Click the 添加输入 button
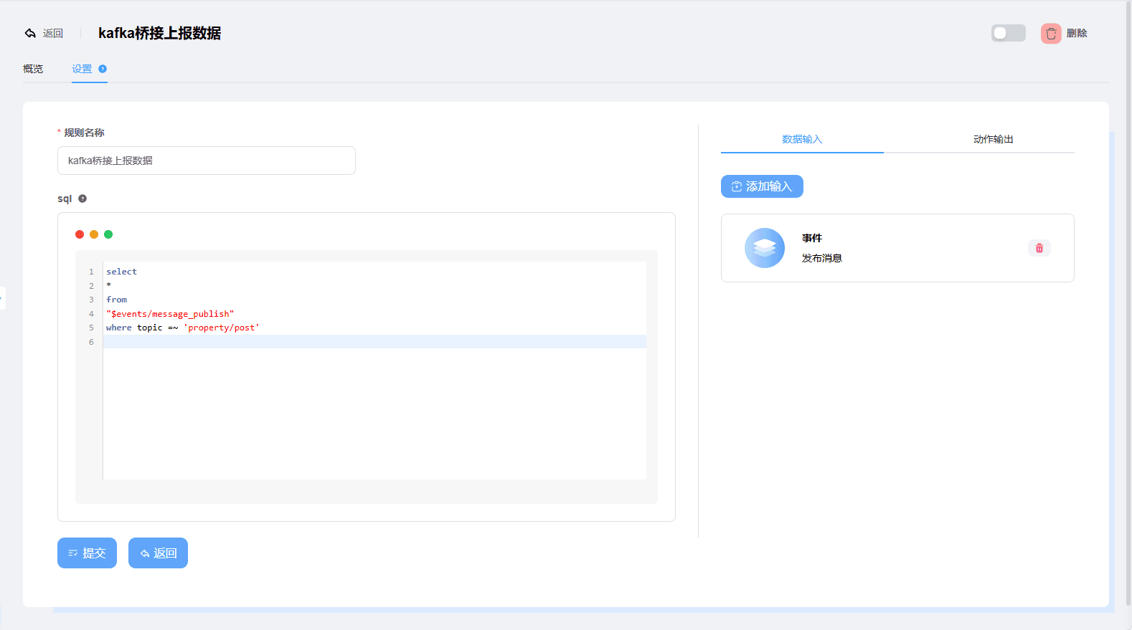1132x630 pixels. [x=762, y=186]
